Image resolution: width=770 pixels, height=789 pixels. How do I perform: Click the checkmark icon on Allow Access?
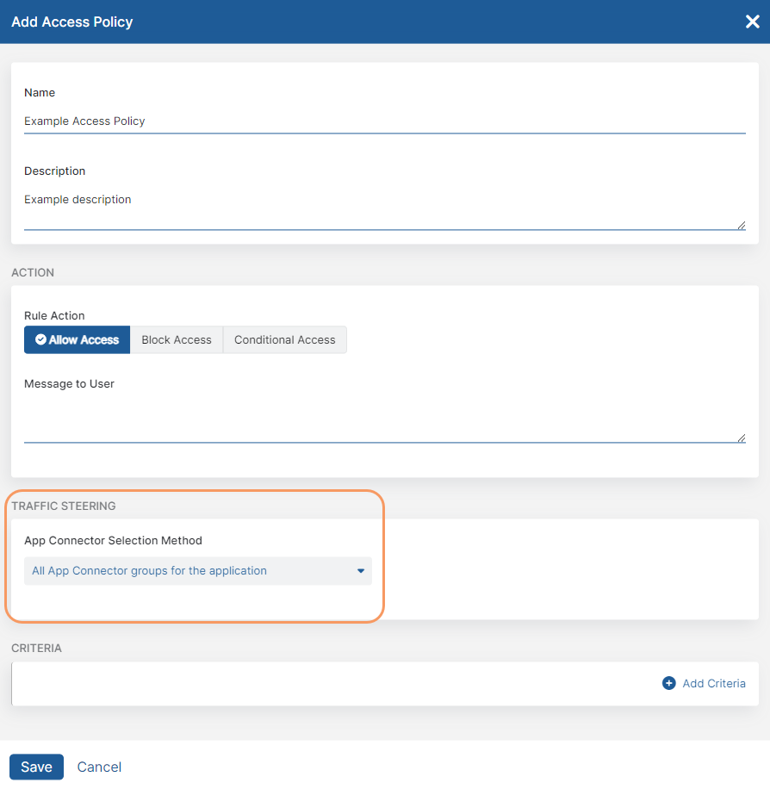coord(40,340)
